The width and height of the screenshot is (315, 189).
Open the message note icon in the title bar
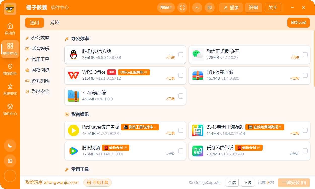(x=210, y=8)
